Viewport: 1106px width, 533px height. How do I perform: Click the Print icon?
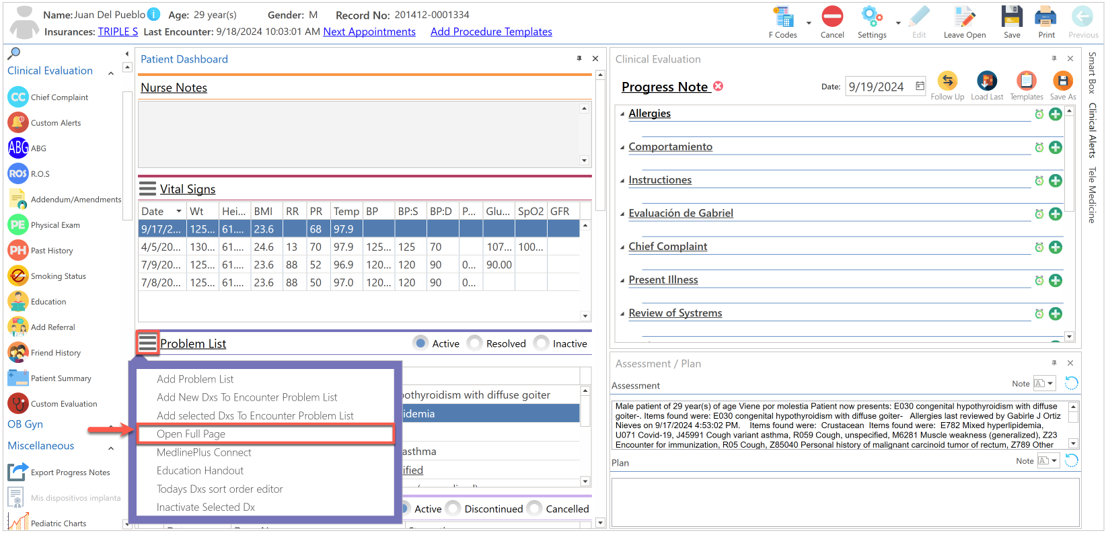[1046, 17]
